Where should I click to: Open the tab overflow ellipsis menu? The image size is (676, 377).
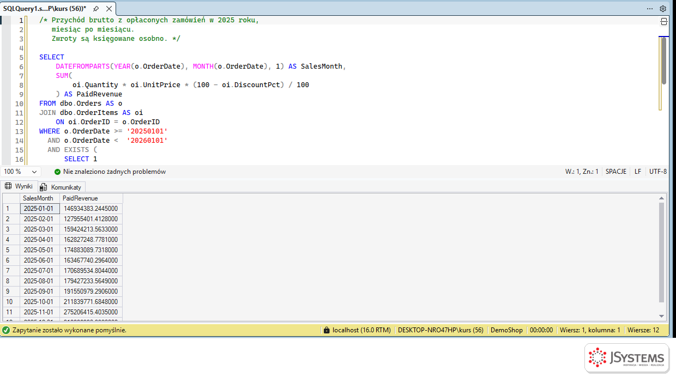(650, 9)
